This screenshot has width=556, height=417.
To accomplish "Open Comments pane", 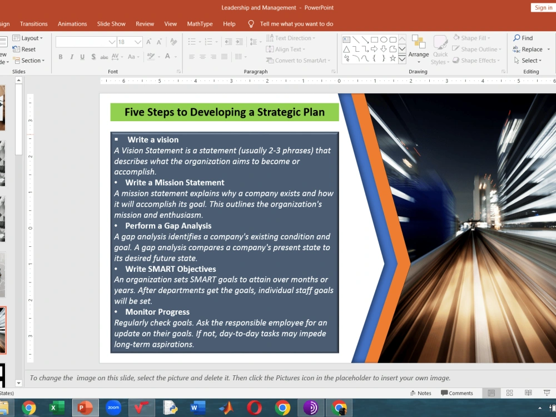I will [456, 393].
